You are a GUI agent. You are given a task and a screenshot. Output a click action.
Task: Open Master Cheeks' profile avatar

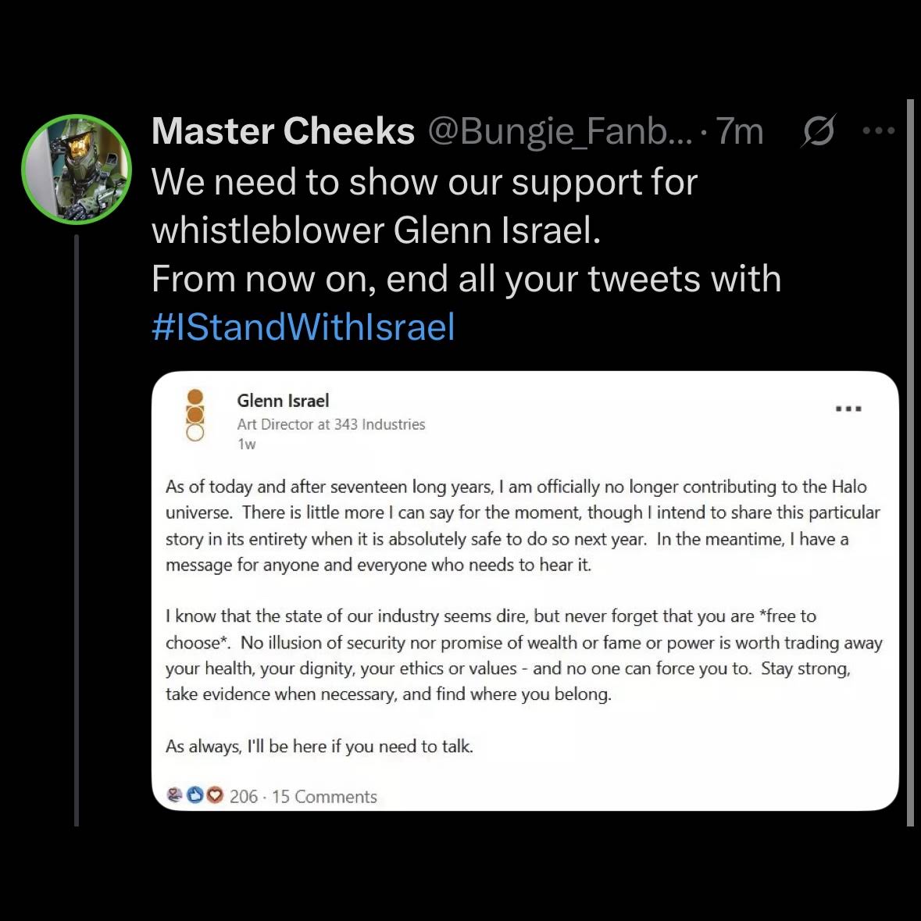coord(77,170)
